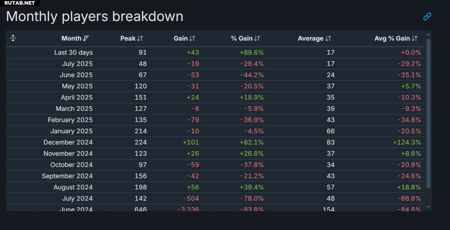Click the July 2025 month cell
The width and height of the screenshot is (450, 230).
(x=77, y=64)
